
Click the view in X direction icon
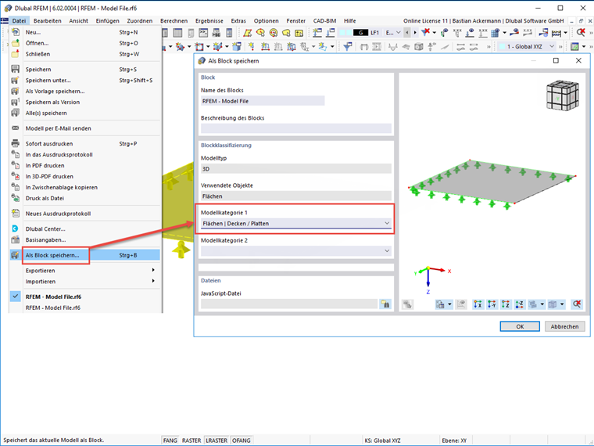(478, 304)
